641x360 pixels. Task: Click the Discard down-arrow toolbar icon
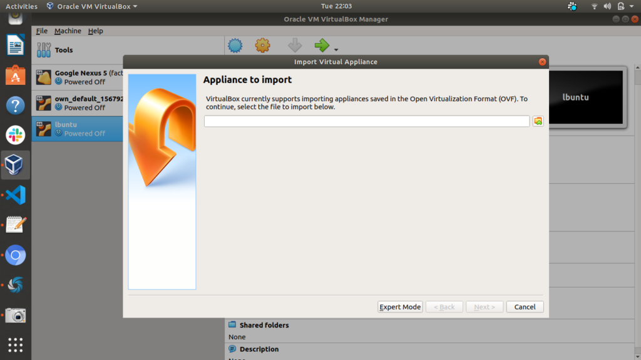tap(294, 45)
